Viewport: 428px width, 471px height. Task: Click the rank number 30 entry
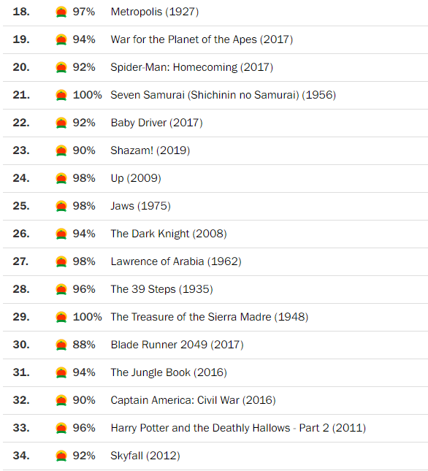pyautogui.click(x=21, y=345)
